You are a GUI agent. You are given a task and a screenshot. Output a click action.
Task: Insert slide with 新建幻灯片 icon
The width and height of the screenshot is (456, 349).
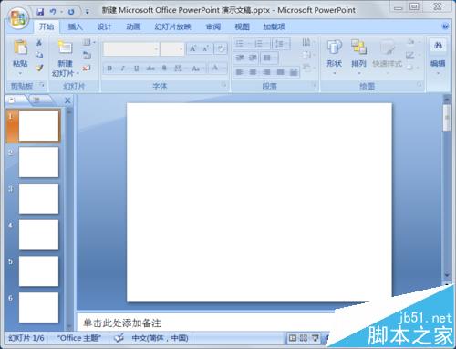pos(65,48)
